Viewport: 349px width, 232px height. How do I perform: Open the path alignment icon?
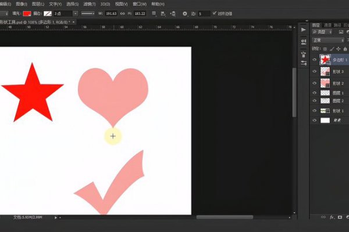(163, 14)
